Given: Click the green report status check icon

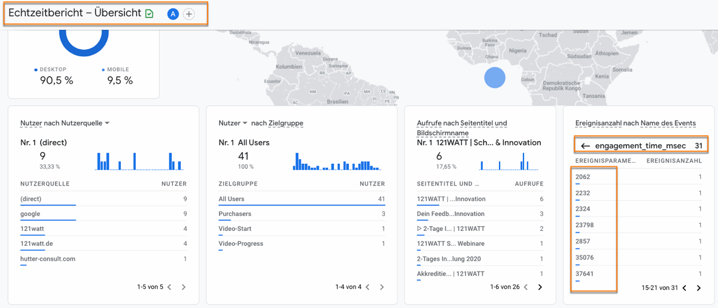Looking at the screenshot, I should [x=150, y=14].
